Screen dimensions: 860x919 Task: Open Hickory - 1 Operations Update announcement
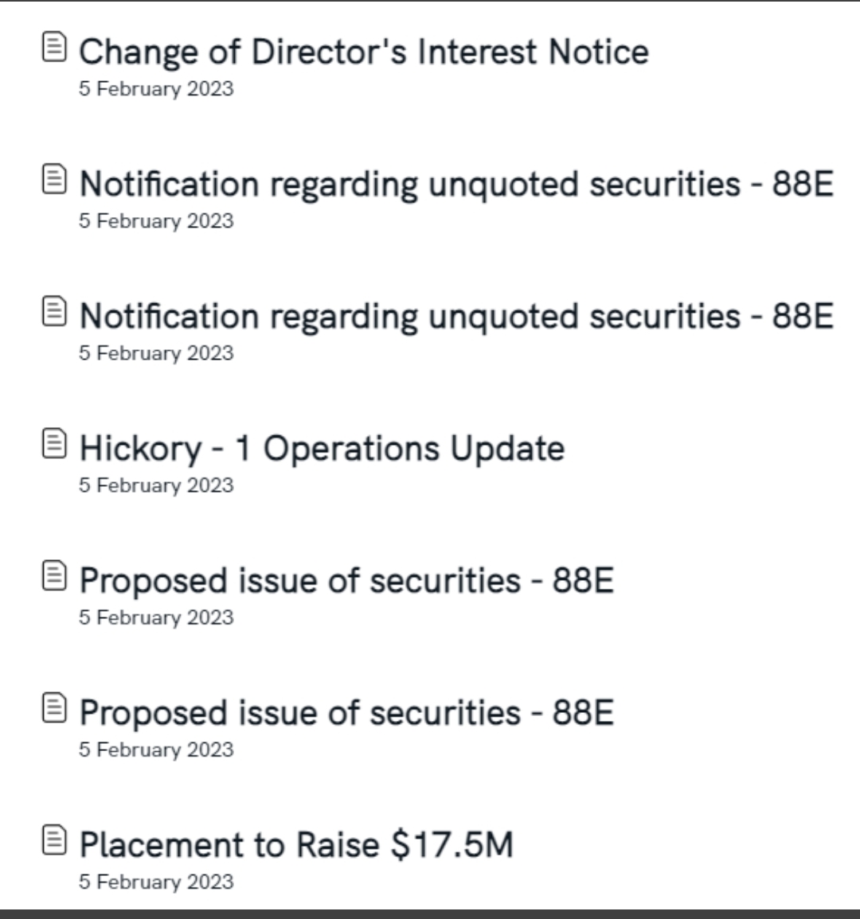coord(322,449)
